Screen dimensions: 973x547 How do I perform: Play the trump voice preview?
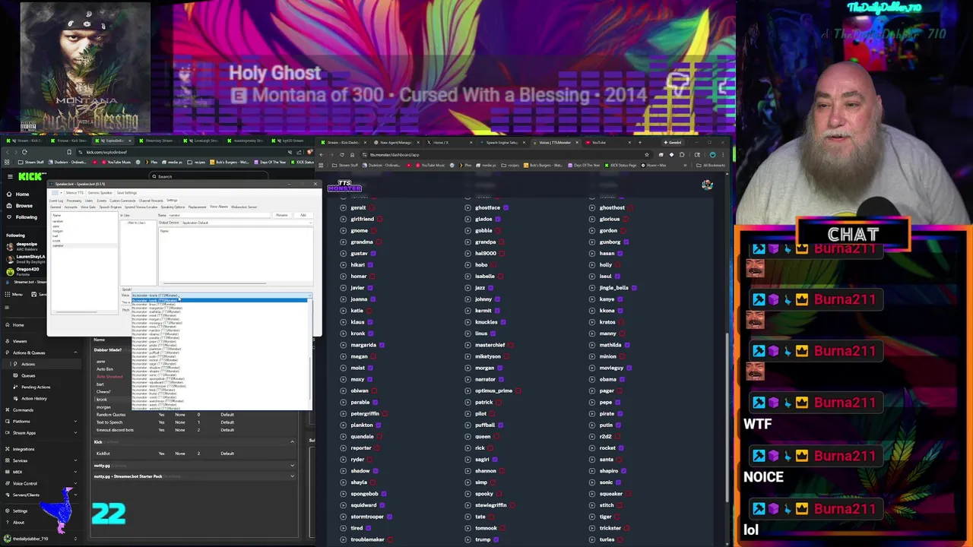point(467,539)
